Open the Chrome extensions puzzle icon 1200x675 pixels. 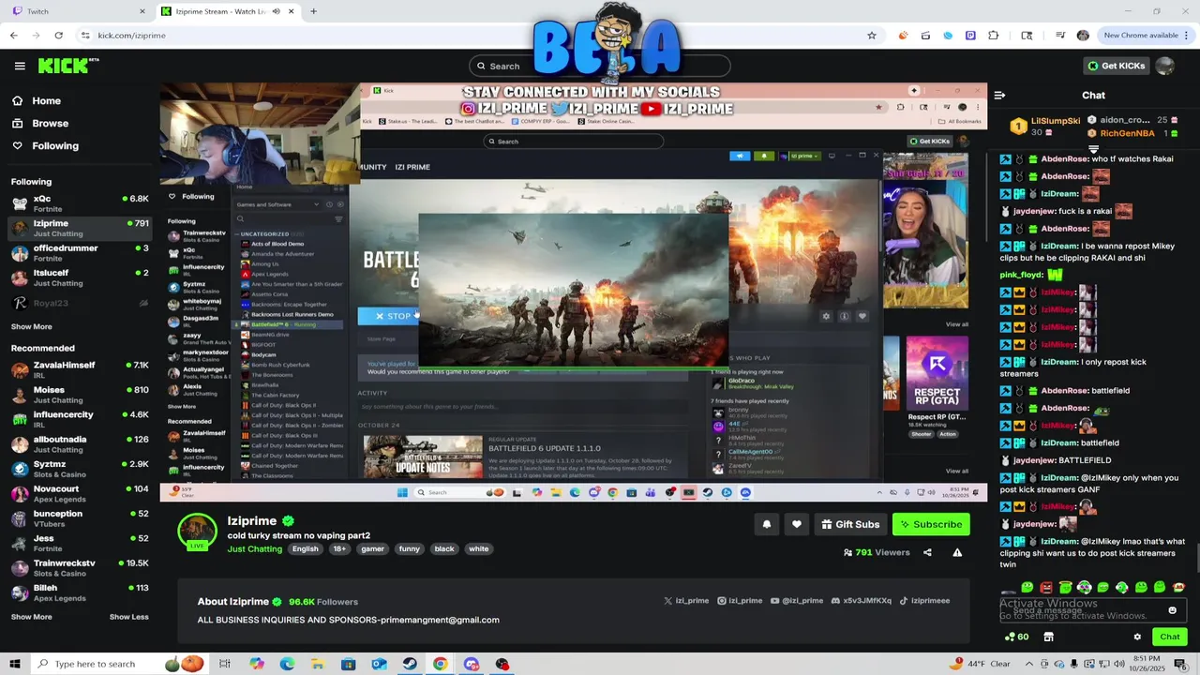point(994,36)
